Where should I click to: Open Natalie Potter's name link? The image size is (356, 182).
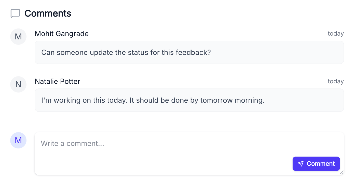pyautogui.click(x=57, y=81)
